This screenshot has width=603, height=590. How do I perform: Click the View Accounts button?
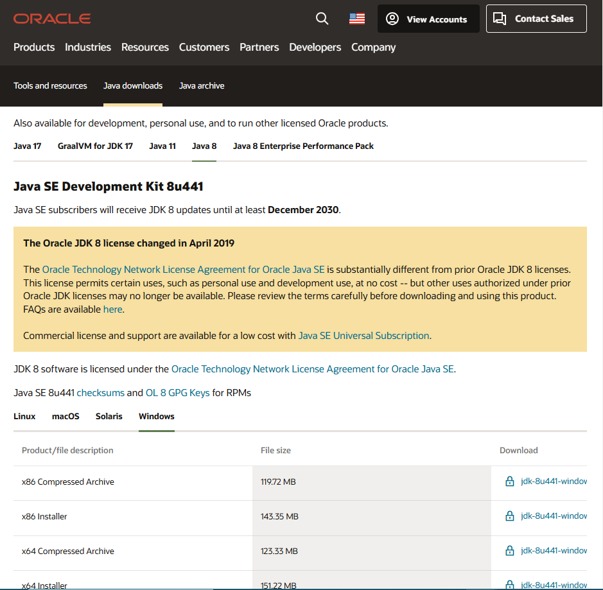click(428, 19)
